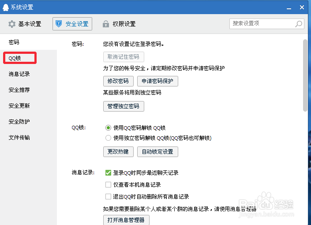Click the 取消记住密码 button

124,57
